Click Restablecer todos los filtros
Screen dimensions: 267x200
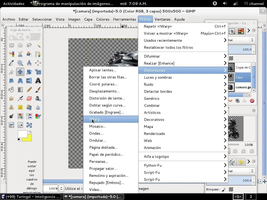[x=183, y=47]
